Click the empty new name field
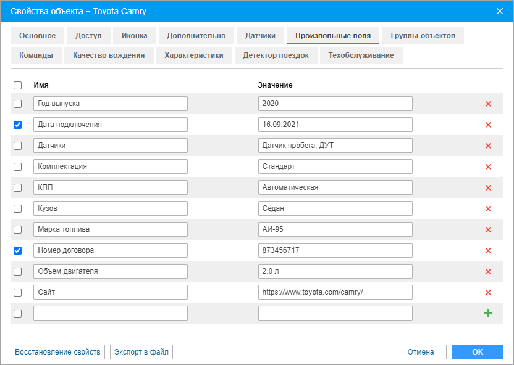This screenshot has height=365, width=514. [x=111, y=313]
